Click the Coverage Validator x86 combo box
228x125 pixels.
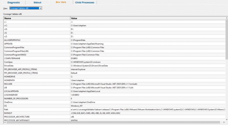coord(26,8)
